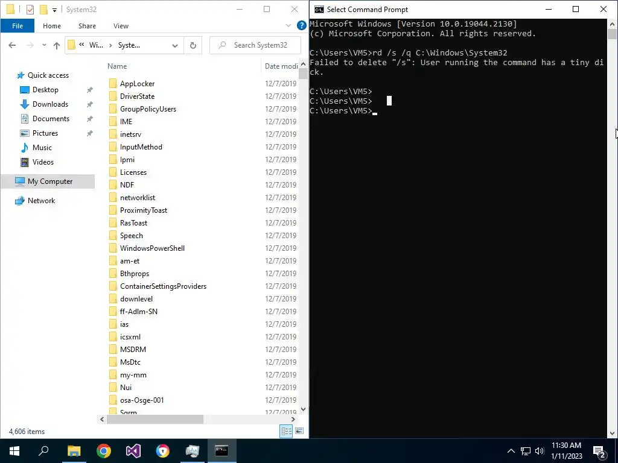Select the DriverState folder

[x=137, y=96]
